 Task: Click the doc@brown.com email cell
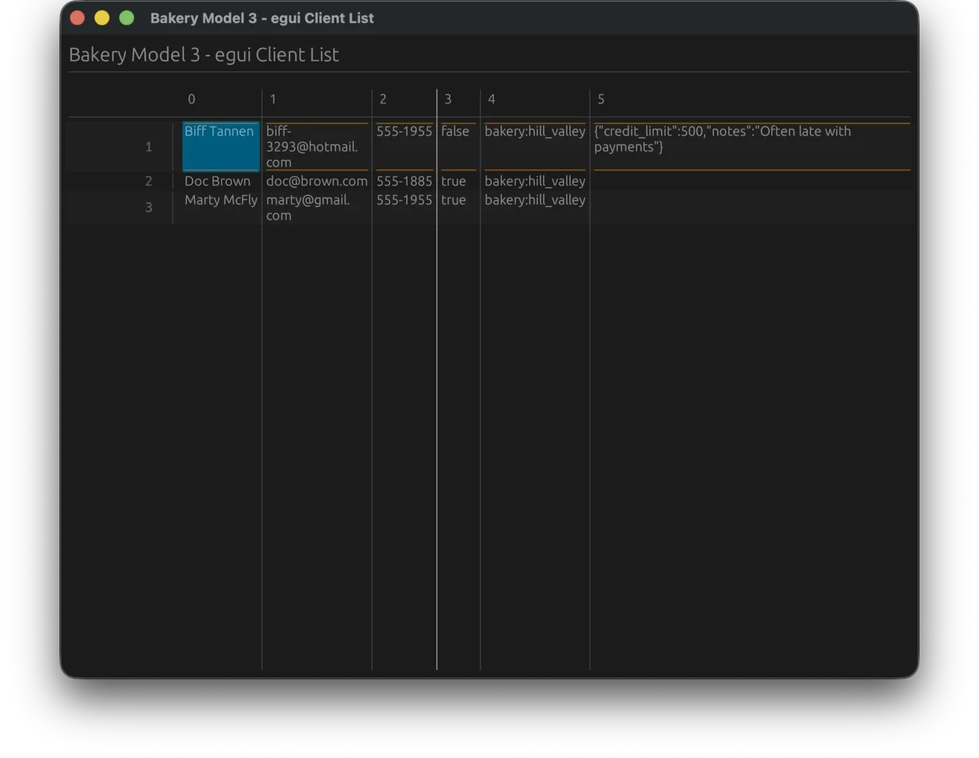tap(317, 181)
